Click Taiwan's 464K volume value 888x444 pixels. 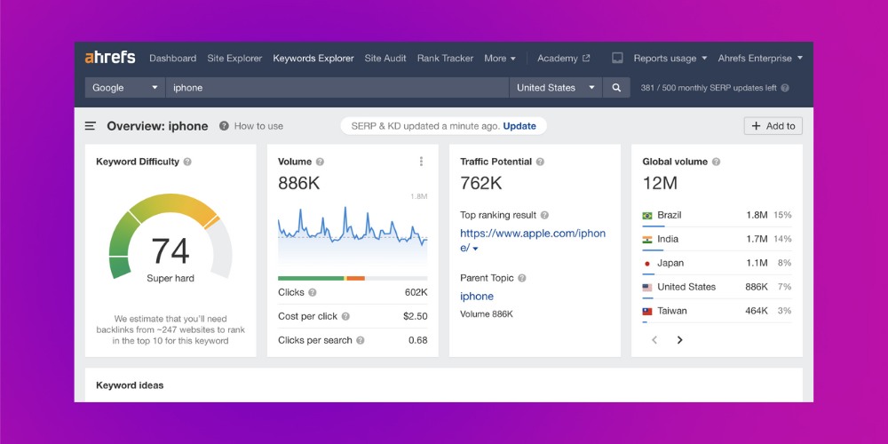[757, 310]
